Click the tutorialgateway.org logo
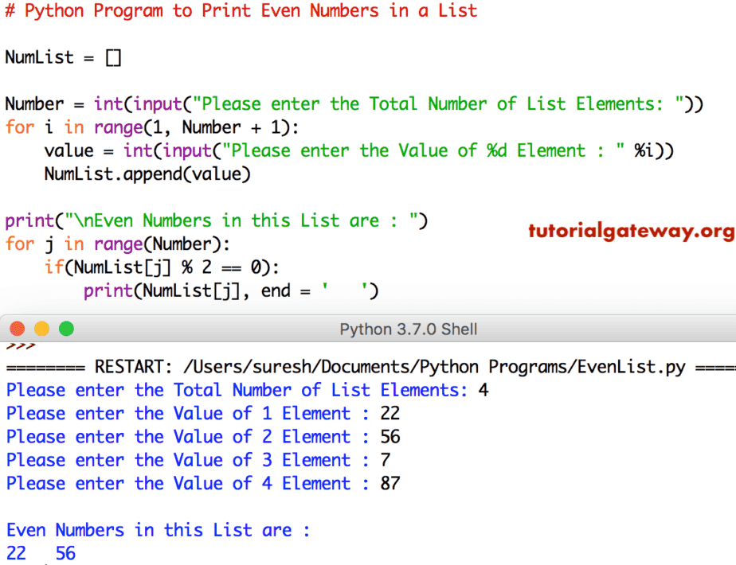Image resolution: width=736 pixels, height=565 pixels. pos(630,228)
